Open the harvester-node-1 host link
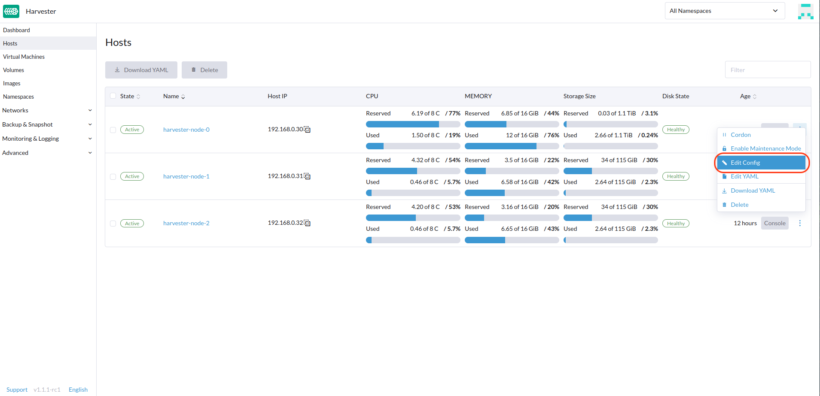Screen dimensions: 820x396 [x=186, y=176]
